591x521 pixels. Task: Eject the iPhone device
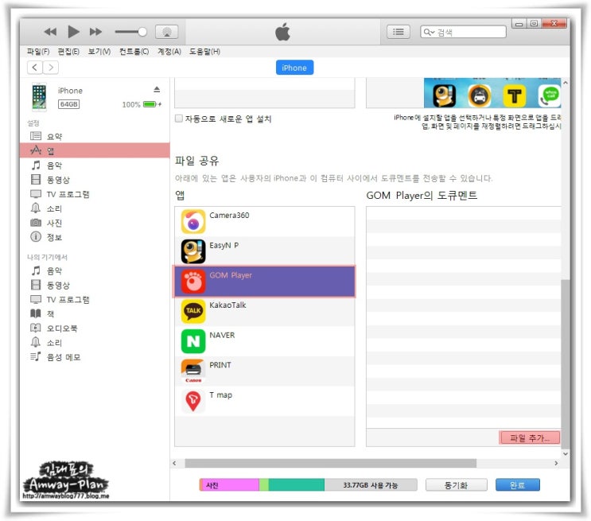pos(157,89)
